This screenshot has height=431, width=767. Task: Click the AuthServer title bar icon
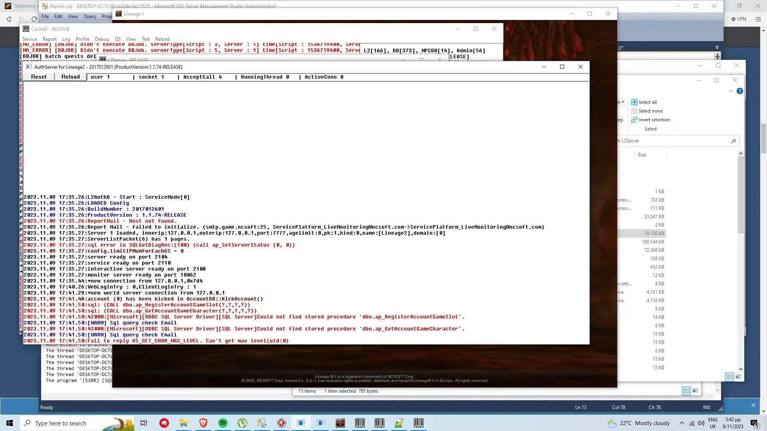29,67
